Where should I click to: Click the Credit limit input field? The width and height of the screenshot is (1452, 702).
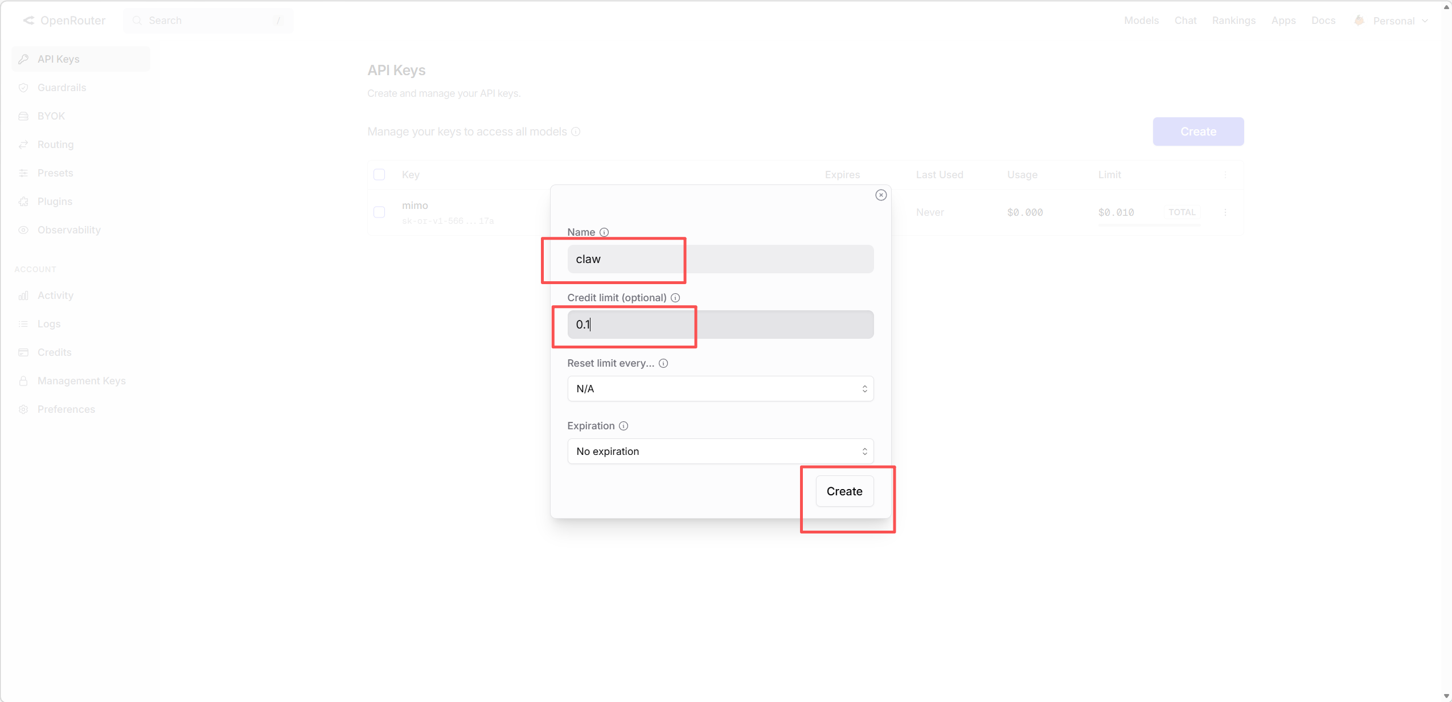pos(720,325)
